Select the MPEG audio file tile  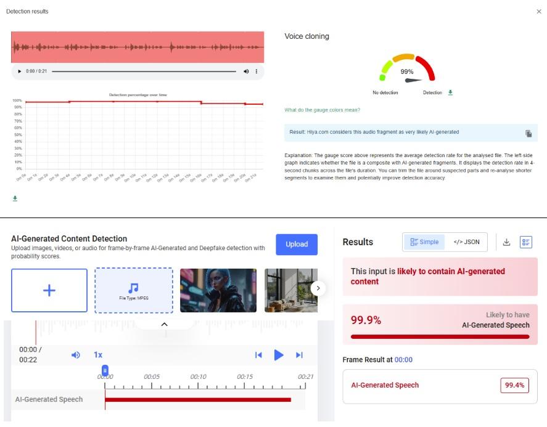tap(134, 290)
